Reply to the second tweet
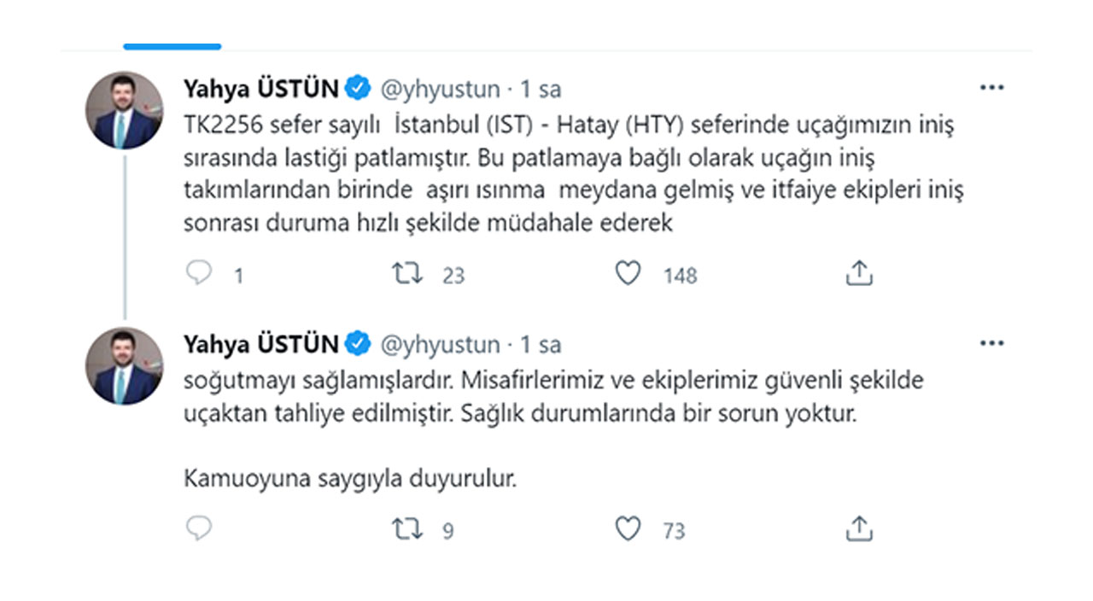 tap(199, 529)
